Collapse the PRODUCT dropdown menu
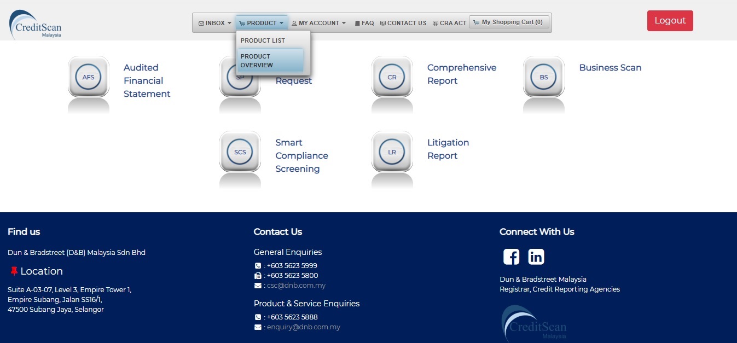This screenshot has width=737, height=343. click(262, 23)
